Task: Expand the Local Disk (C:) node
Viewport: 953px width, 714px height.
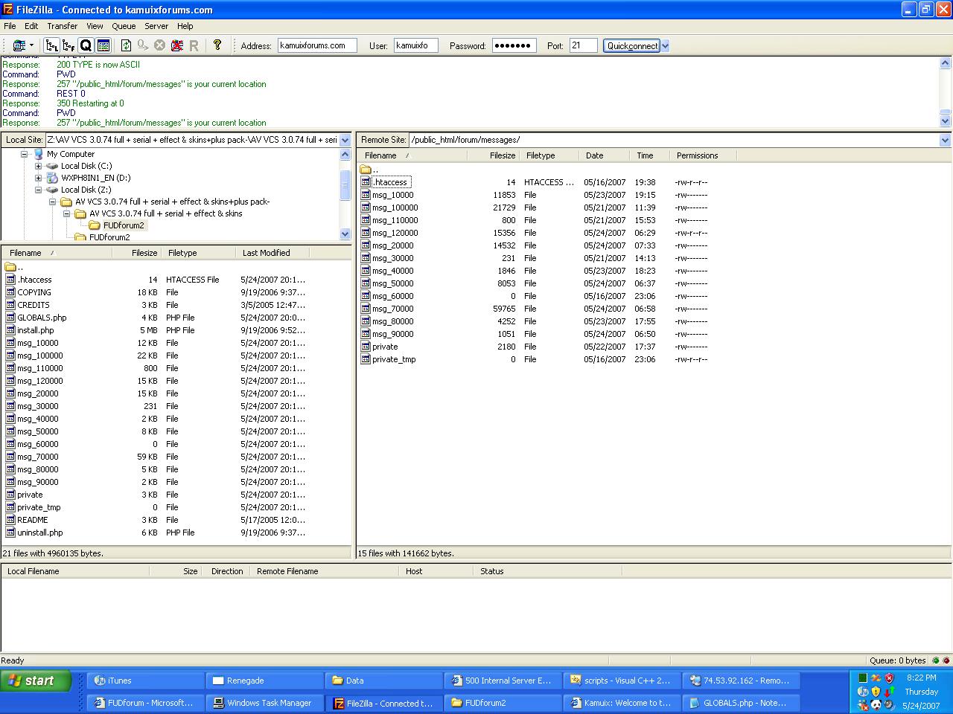Action: [38, 166]
